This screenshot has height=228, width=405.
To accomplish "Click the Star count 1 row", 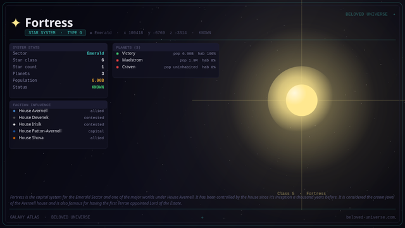I will pyautogui.click(x=58, y=66).
